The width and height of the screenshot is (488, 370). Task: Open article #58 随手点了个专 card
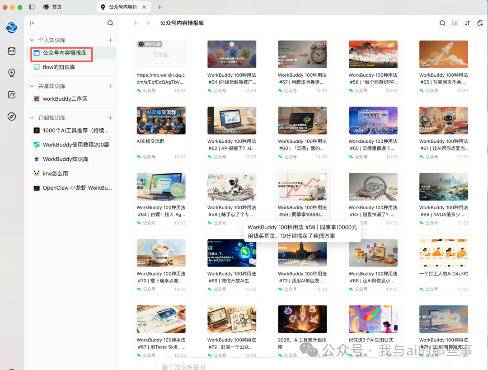pos(232,200)
